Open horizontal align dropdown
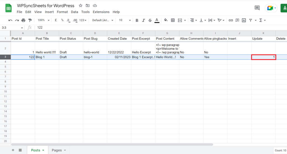The width and height of the screenshot is (287, 154). [x=193, y=20]
